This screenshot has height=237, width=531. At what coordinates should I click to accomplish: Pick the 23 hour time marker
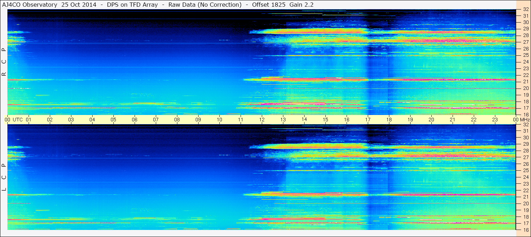495,120
